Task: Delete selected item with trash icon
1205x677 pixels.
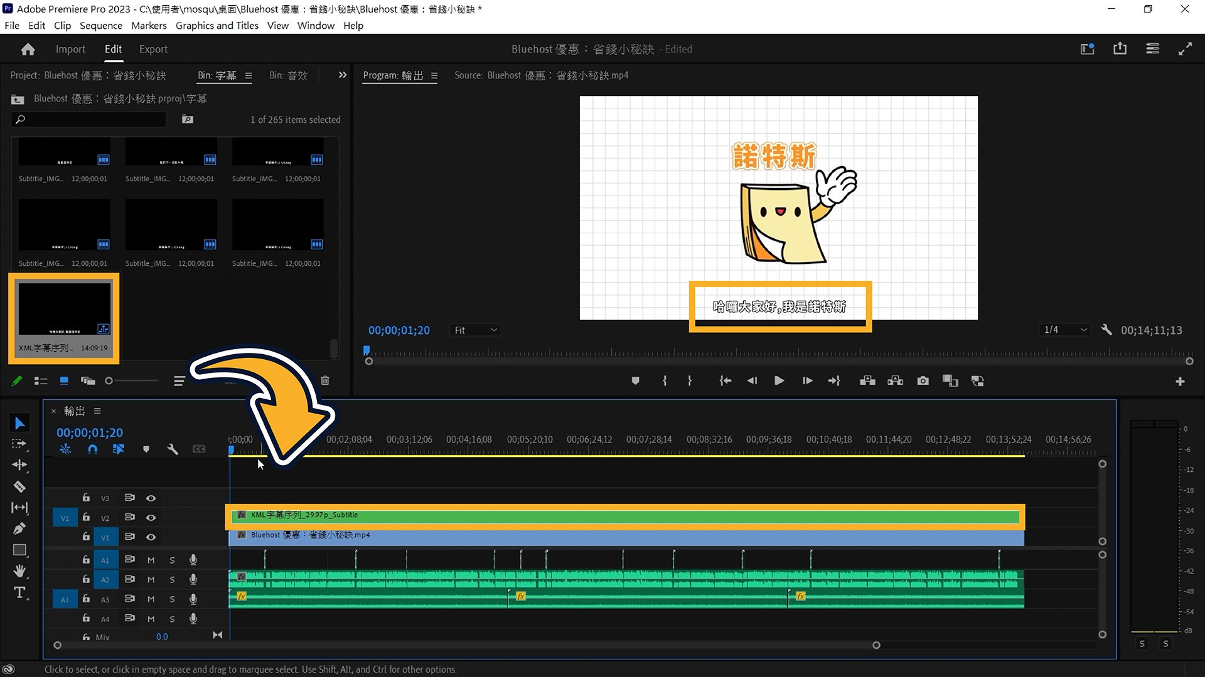Action: point(325,380)
